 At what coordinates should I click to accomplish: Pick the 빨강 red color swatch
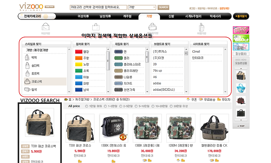pyautogui.click(x=79, y=51)
